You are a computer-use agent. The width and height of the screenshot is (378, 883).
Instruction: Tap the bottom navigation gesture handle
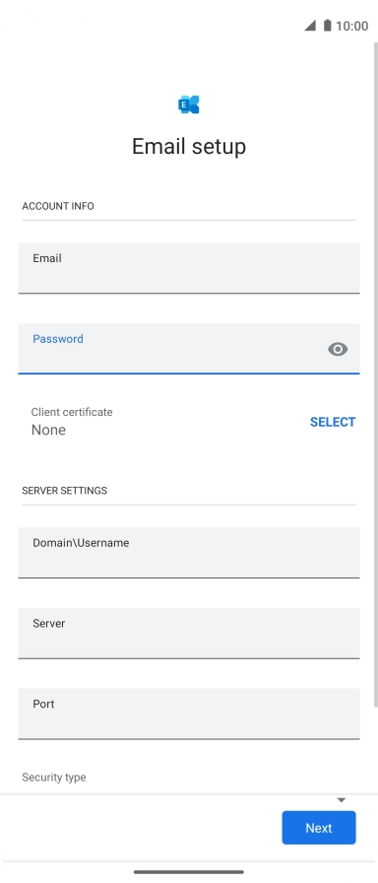189,872
